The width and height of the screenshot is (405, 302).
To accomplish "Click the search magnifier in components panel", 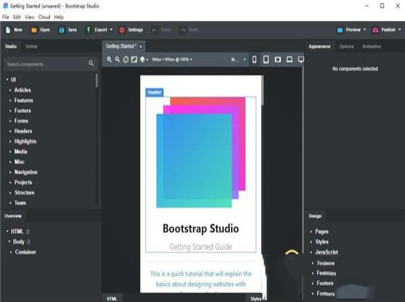I will tap(91, 63).
